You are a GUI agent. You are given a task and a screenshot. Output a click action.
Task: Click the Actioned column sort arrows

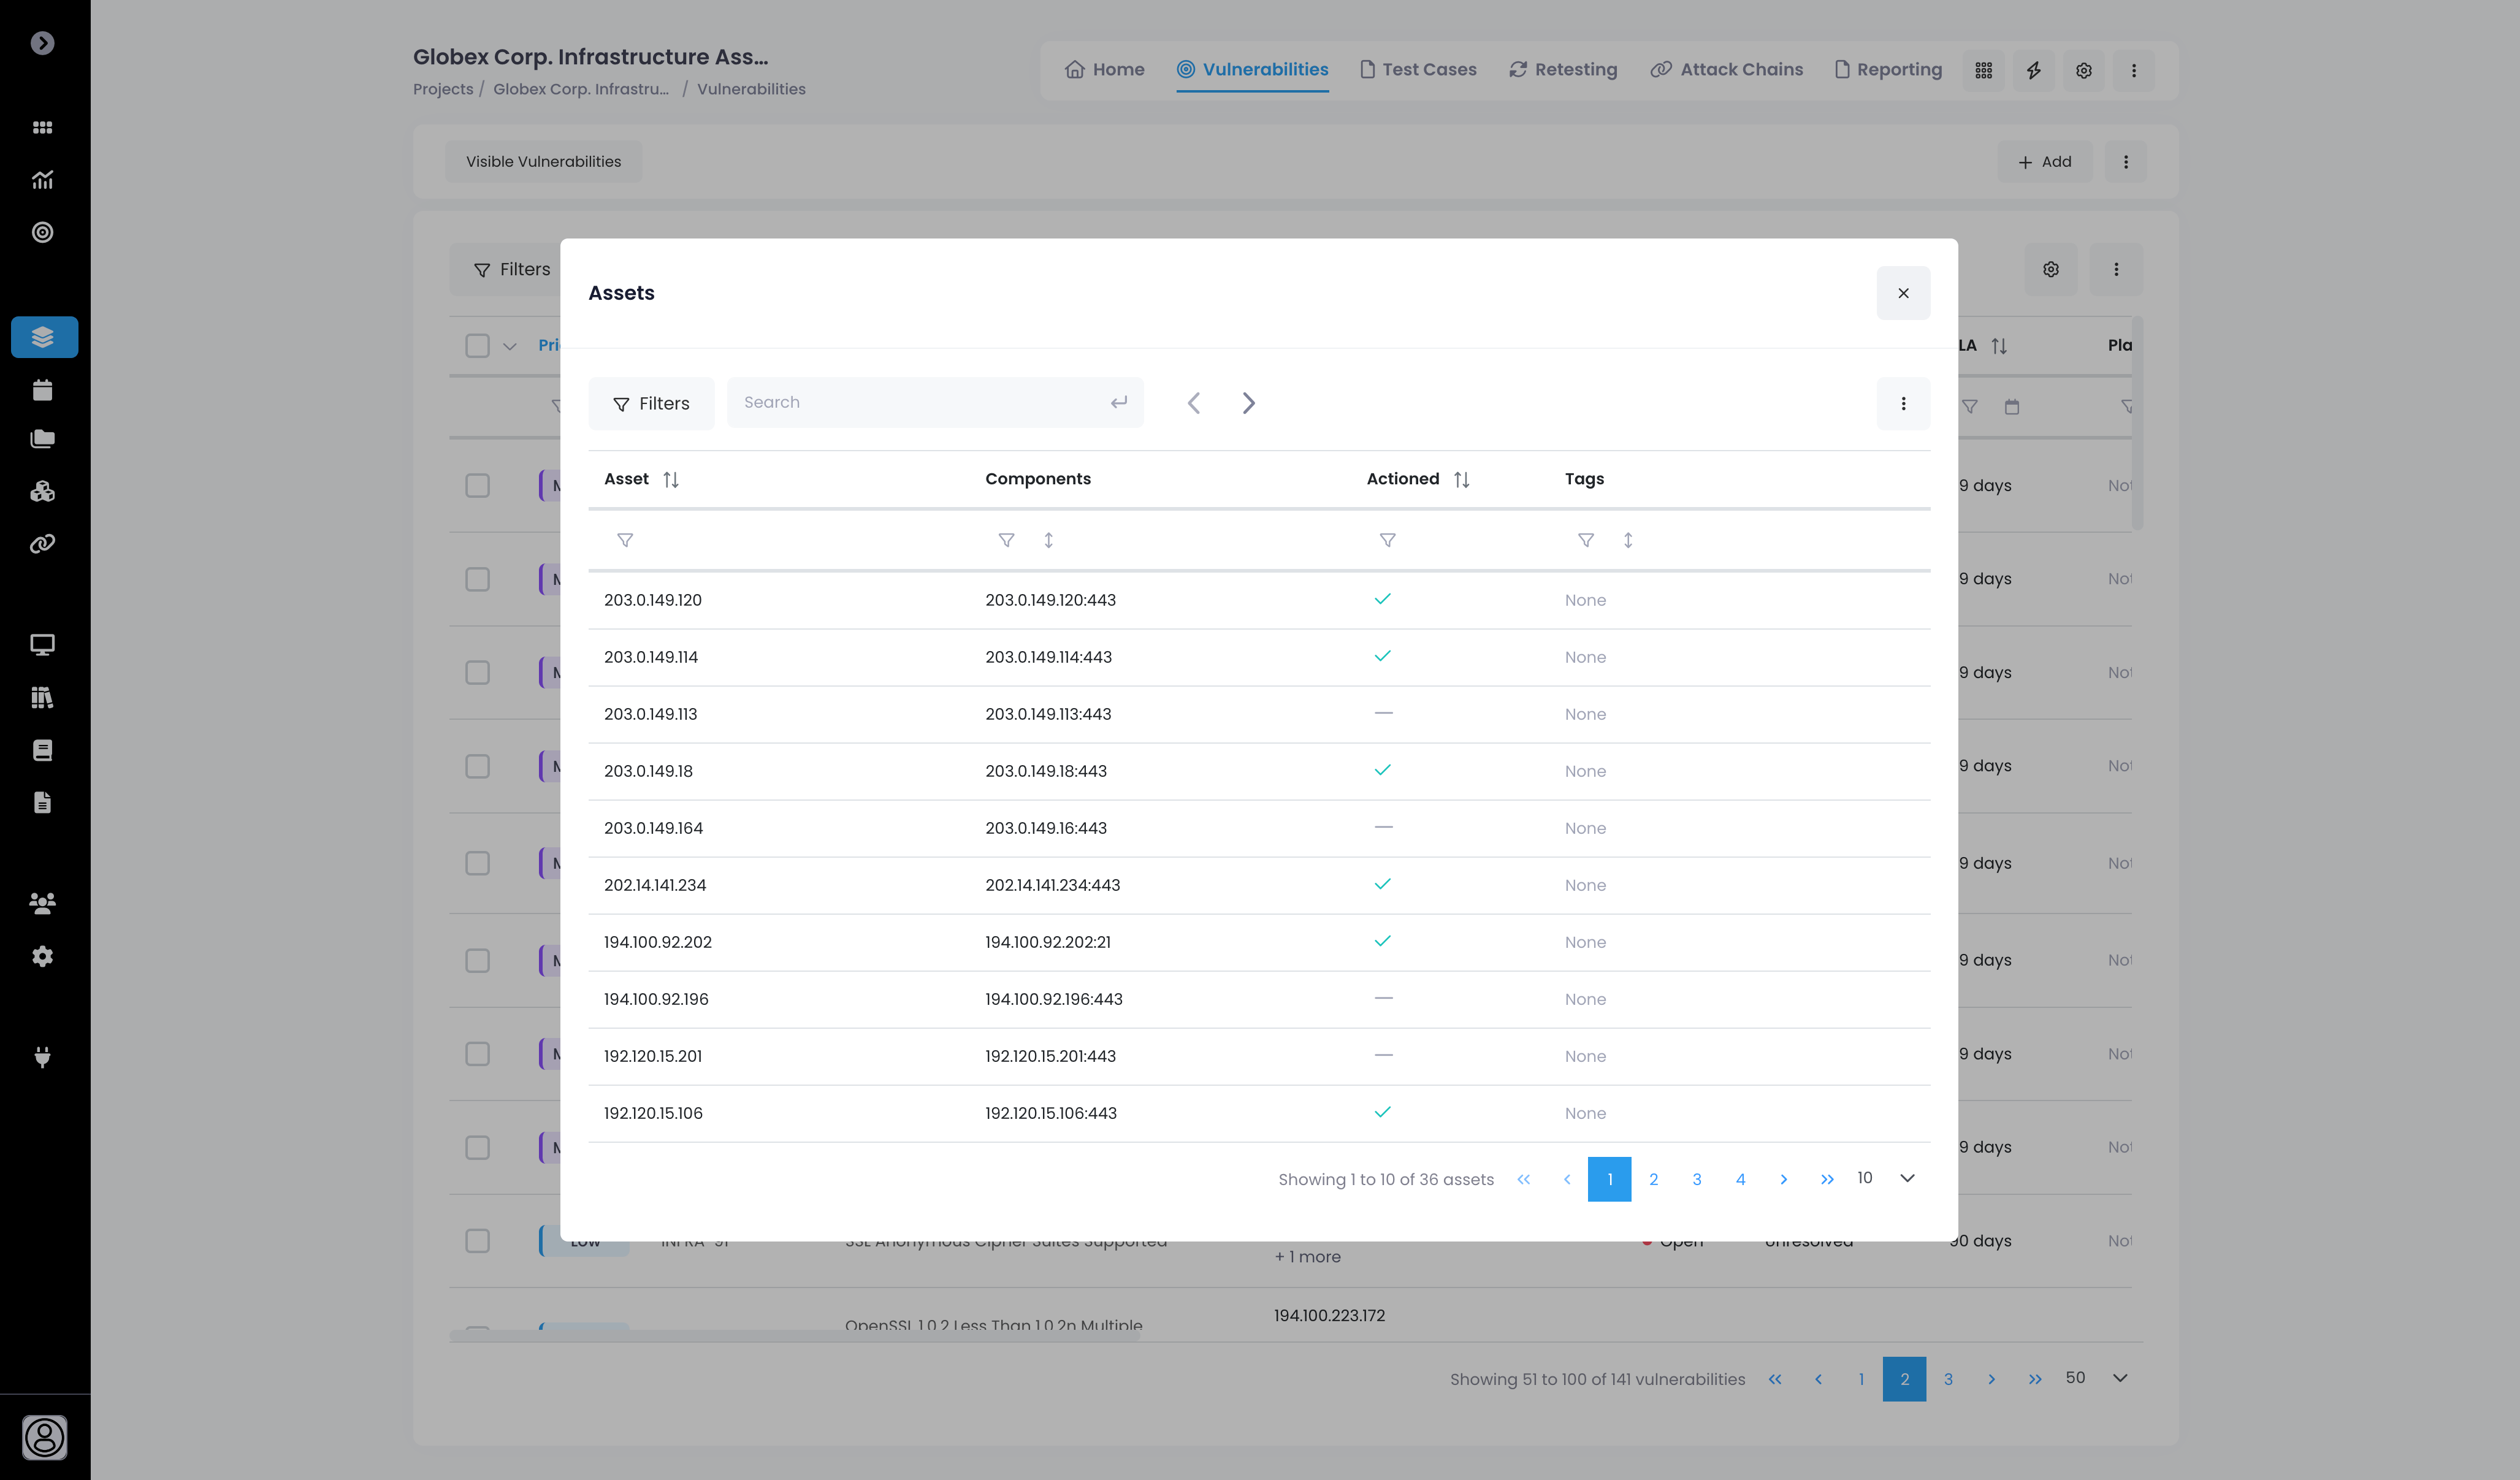click(x=1461, y=480)
